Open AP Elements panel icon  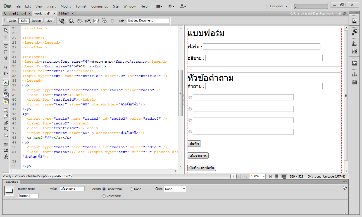pos(354,43)
